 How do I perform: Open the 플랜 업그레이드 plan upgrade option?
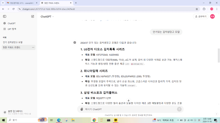19,112
